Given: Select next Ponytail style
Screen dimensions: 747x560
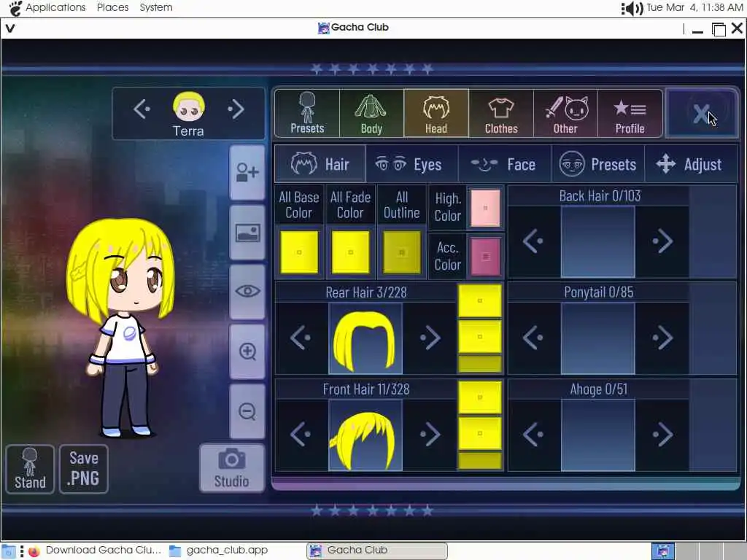Looking at the screenshot, I should 662,338.
